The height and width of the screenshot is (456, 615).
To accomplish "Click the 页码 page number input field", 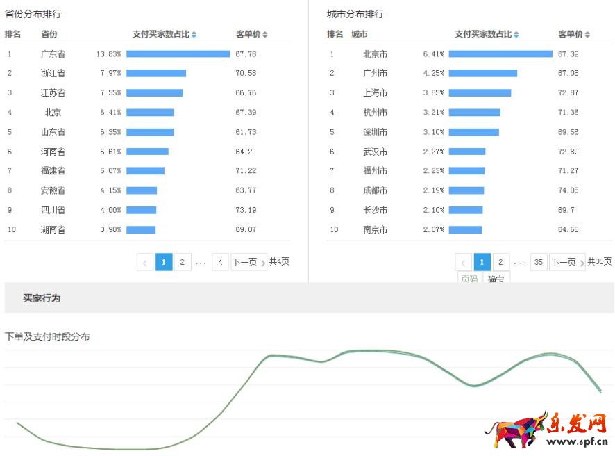I will point(469,278).
